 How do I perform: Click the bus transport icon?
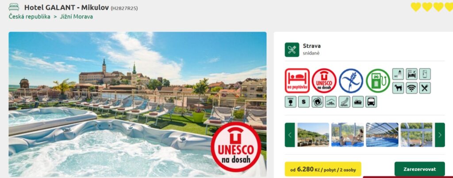pos(371,102)
